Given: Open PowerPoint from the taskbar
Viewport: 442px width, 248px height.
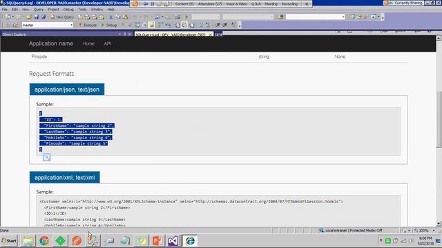Looking at the screenshot, I should [x=157, y=240].
